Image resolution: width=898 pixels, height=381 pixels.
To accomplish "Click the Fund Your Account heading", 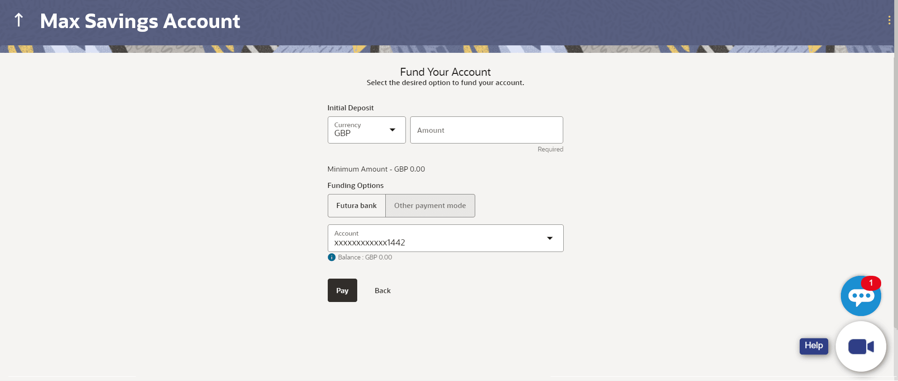I will tap(445, 72).
